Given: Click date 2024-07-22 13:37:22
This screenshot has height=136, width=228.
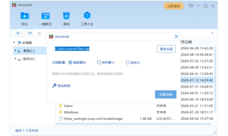Looking at the screenshot, I should (197, 61).
